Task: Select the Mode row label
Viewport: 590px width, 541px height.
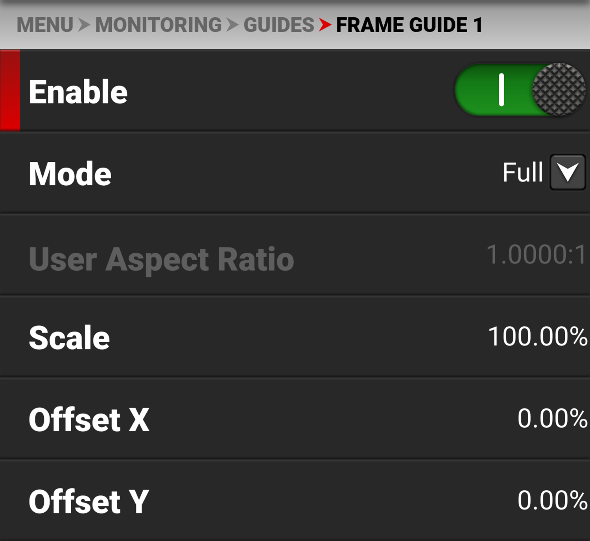Action: point(70,174)
